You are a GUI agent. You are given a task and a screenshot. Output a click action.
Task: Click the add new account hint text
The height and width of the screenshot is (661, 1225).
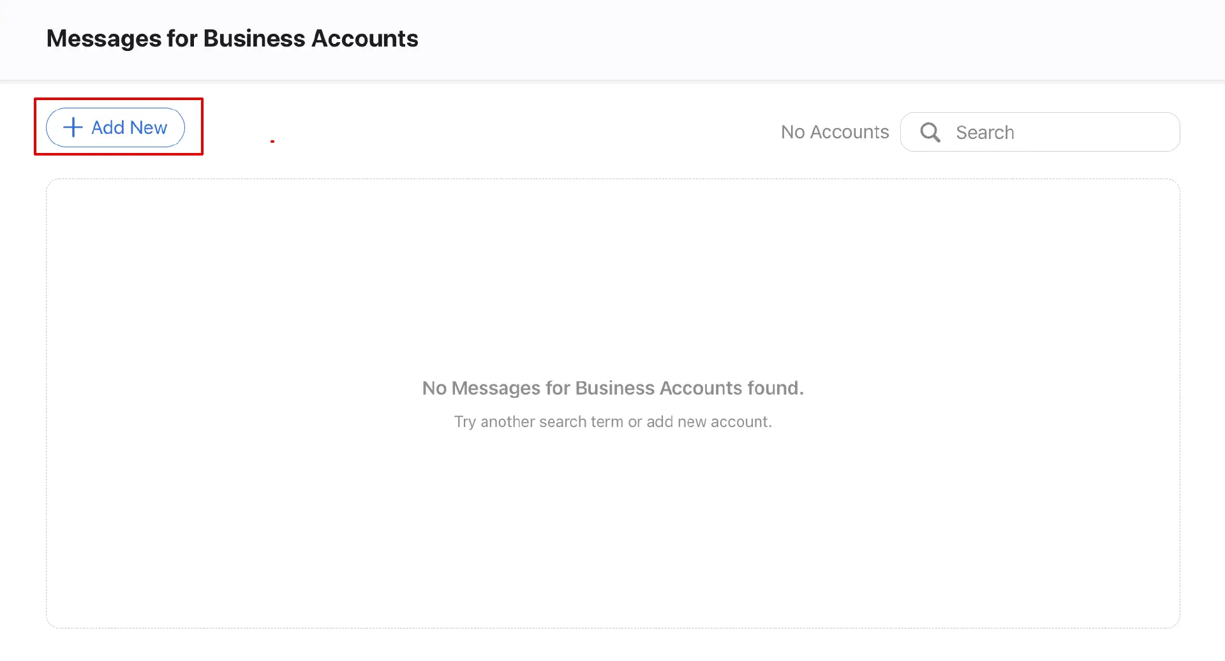[x=709, y=422]
